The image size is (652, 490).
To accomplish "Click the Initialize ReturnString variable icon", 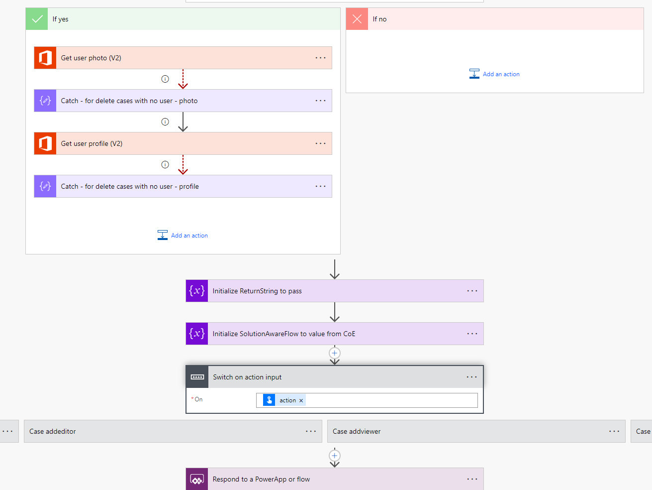I will (x=196, y=291).
